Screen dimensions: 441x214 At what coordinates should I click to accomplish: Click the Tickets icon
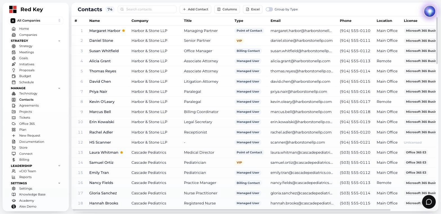click(13, 118)
